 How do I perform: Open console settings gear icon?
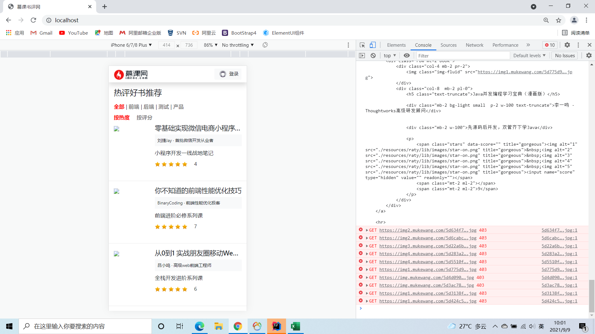(x=589, y=56)
